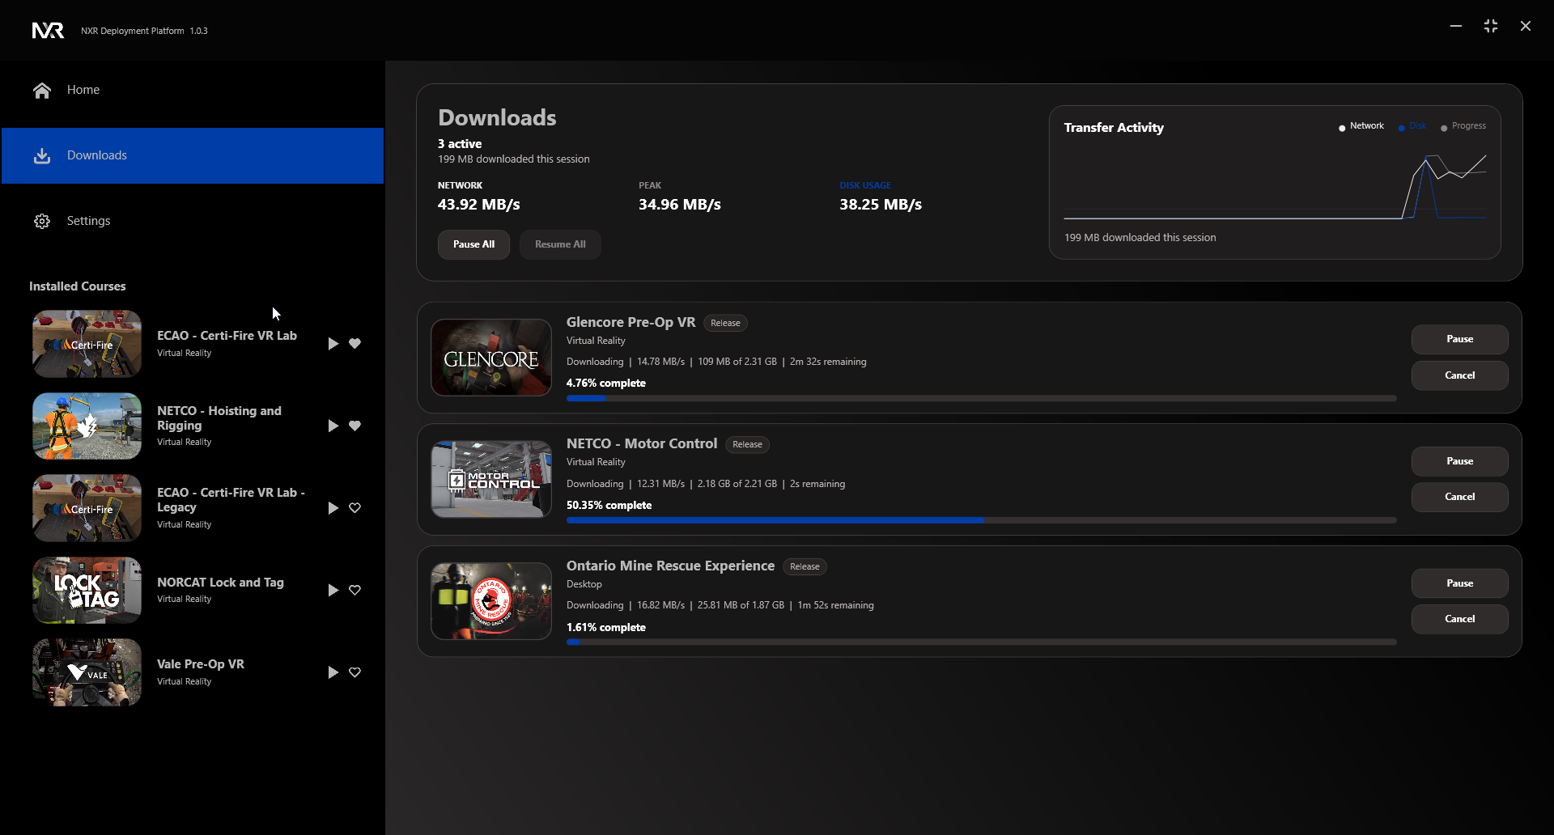Toggle the Disk series in chart legend

coord(1412,126)
